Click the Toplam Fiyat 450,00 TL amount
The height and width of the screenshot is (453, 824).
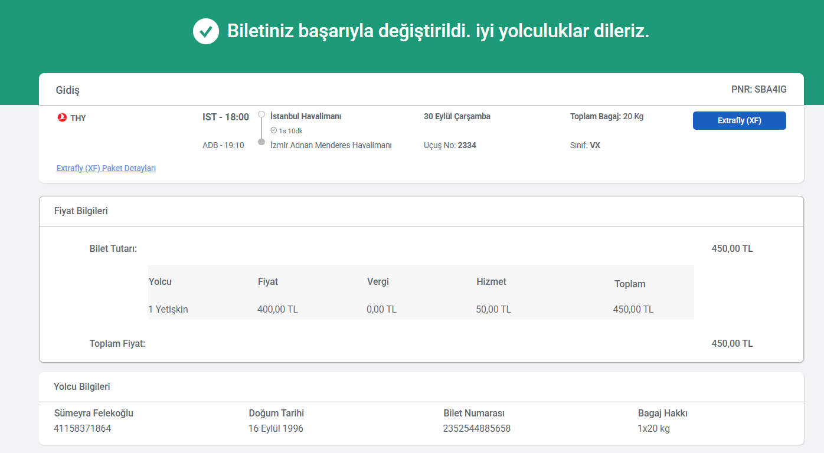[732, 343]
